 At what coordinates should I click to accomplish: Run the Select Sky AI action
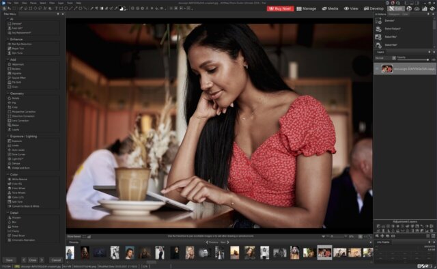(x=391, y=37)
